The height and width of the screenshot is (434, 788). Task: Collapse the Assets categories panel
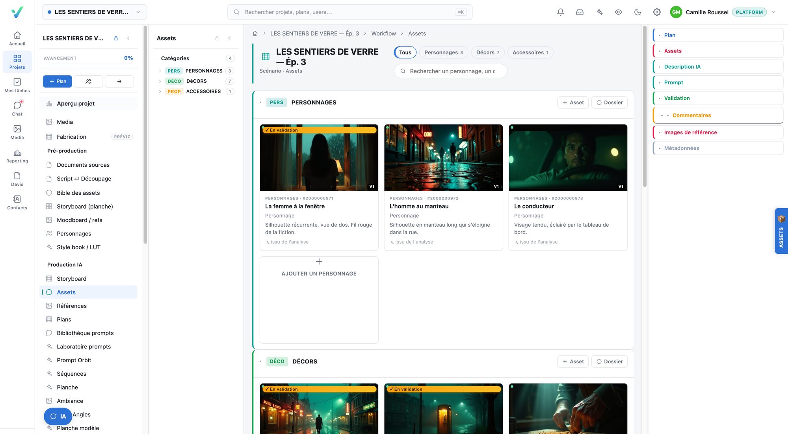pyautogui.click(x=229, y=38)
